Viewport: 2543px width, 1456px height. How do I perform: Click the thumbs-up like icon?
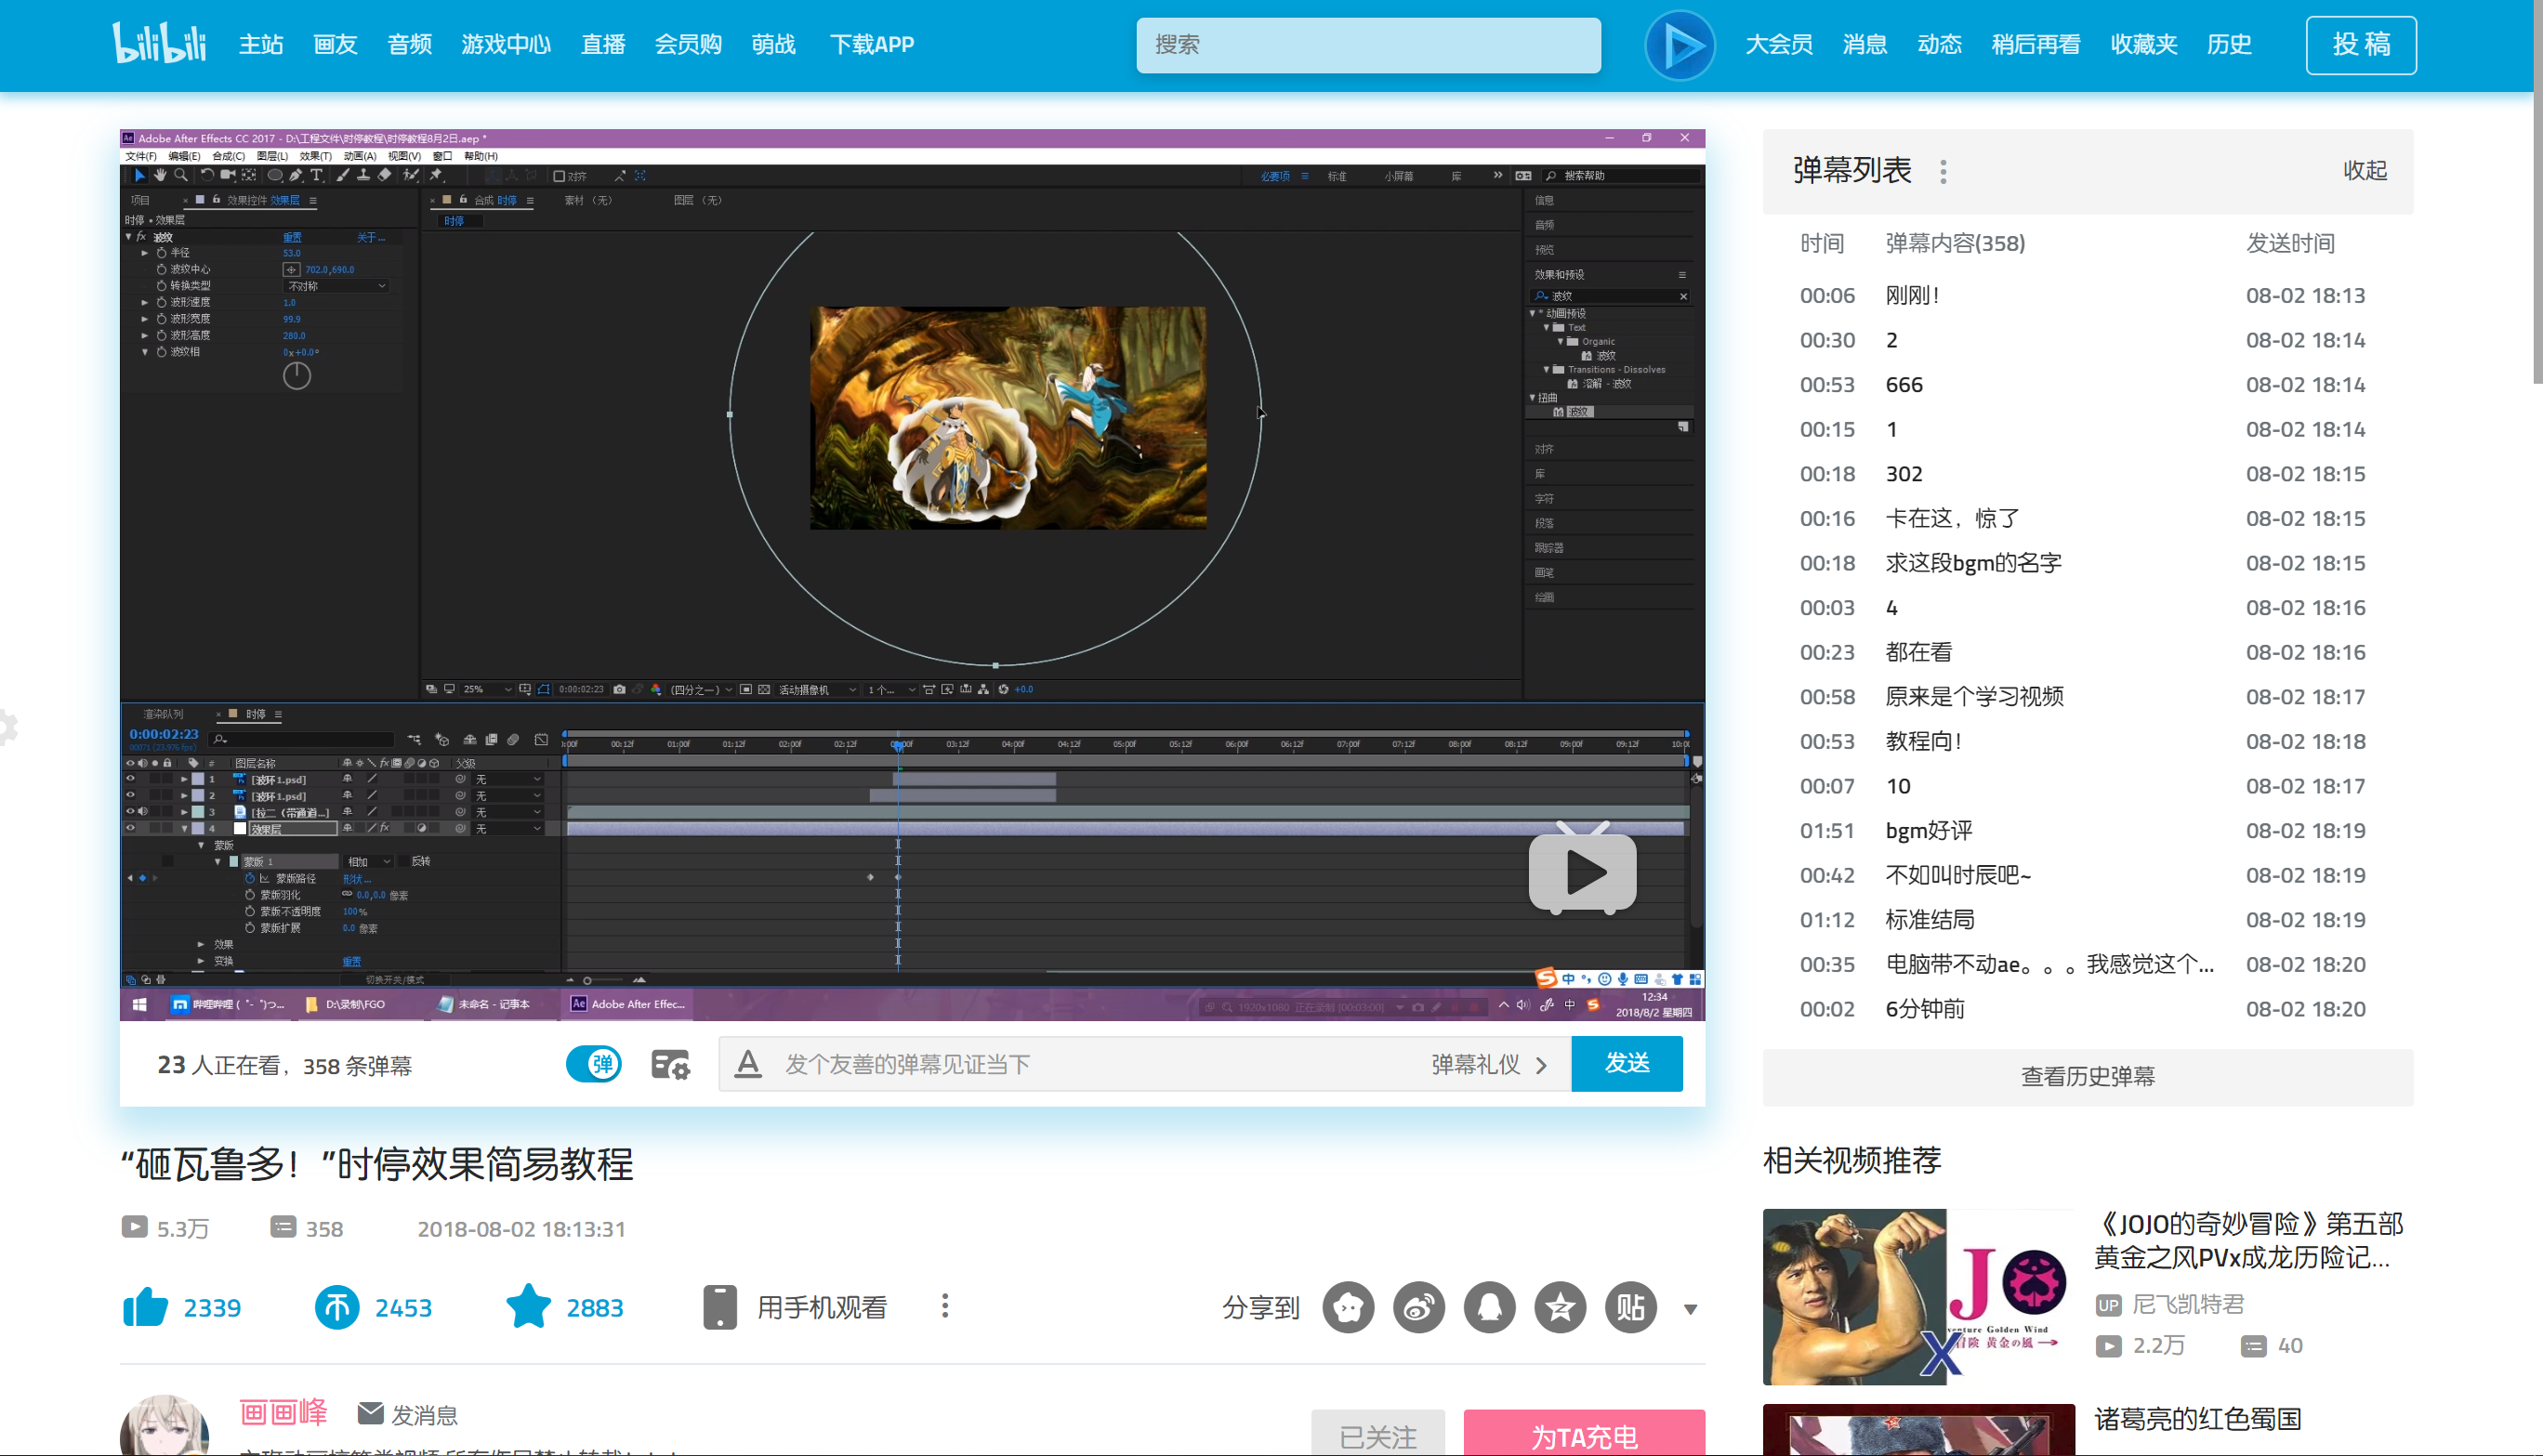pyautogui.click(x=146, y=1307)
